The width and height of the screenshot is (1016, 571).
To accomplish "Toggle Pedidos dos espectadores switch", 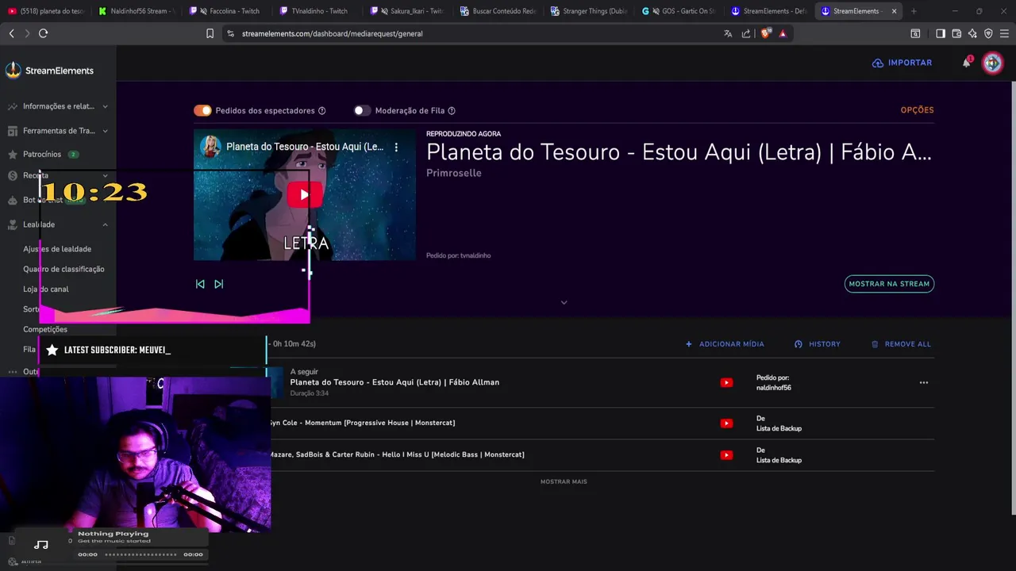I will point(202,111).
